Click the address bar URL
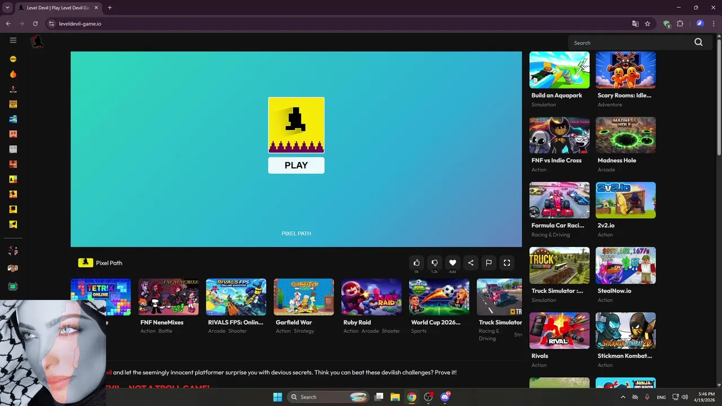722x406 pixels. tap(80, 24)
